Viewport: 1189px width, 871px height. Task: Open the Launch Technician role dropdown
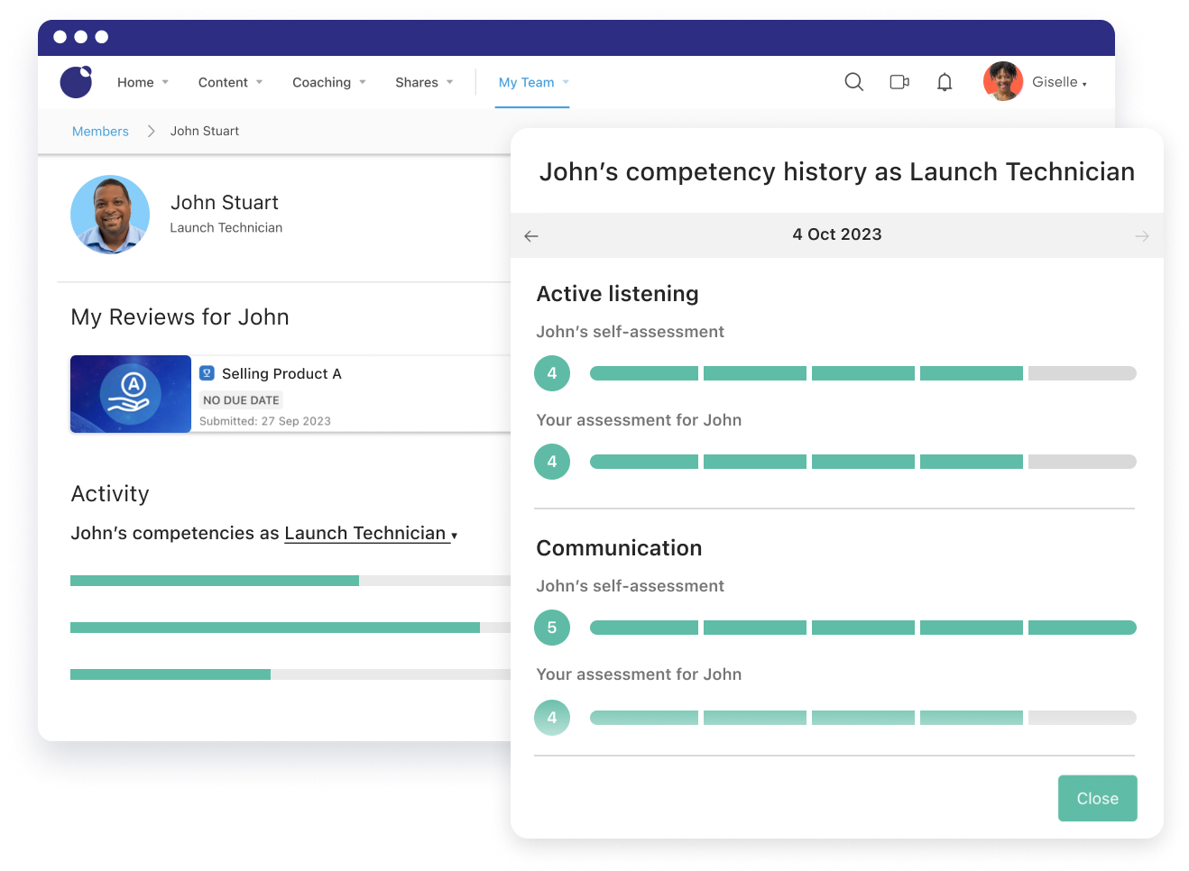(371, 534)
